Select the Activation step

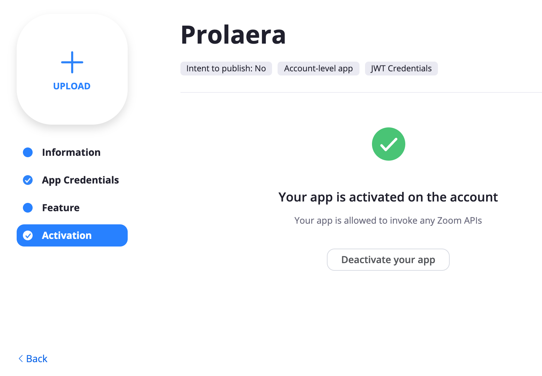pos(72,235)
